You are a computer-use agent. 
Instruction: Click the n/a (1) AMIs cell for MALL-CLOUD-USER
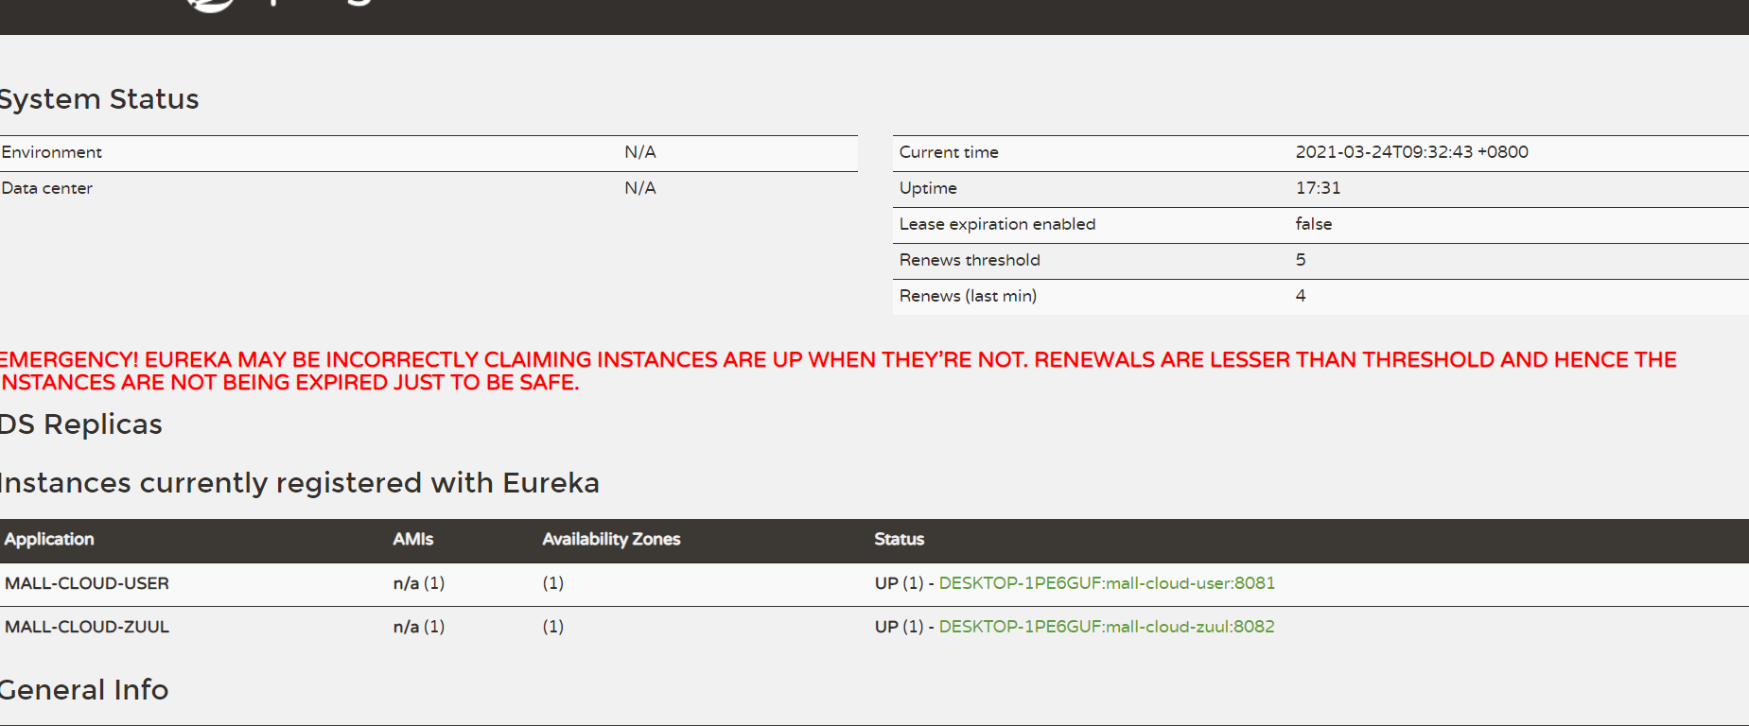click(x=419, y=583)
